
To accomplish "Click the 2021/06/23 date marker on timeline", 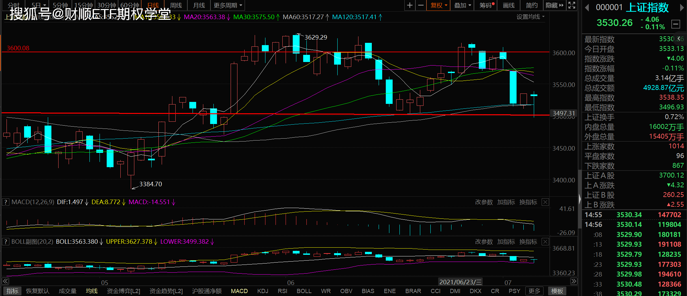I will pyautogui.click(x=460, y=282).
